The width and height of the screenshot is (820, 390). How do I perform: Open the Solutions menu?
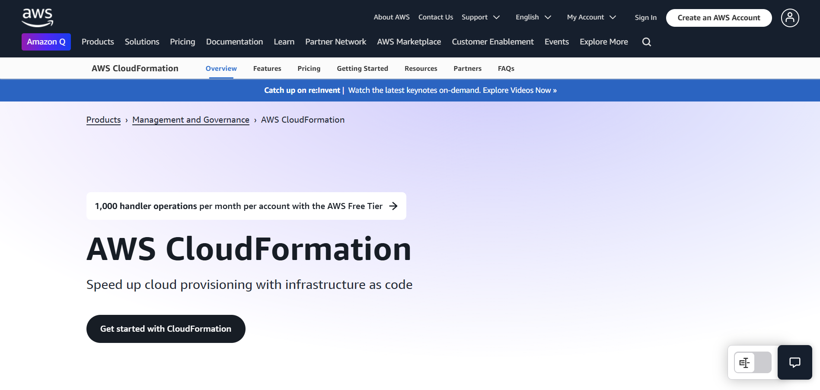[x=142, y=42]
